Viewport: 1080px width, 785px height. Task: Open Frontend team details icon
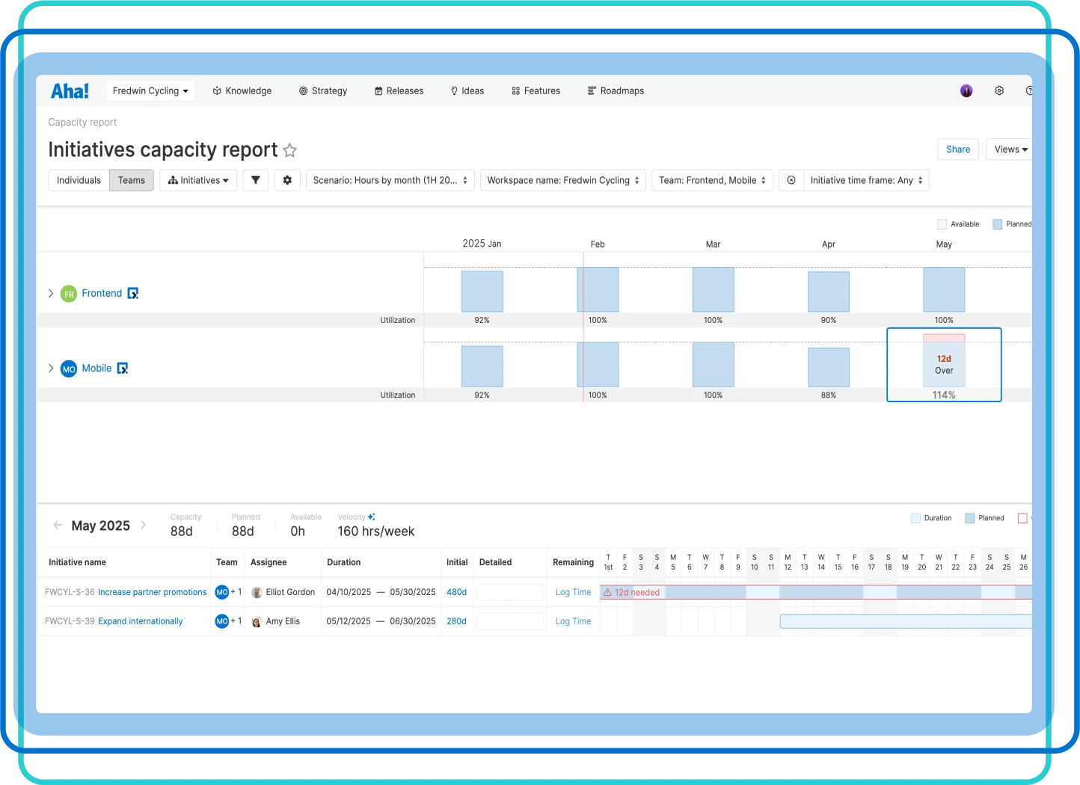click(x=133, y=293)
